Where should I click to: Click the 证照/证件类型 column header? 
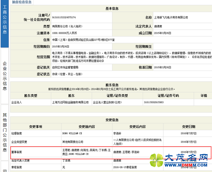click(x=117, y=96)
